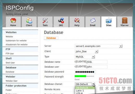Screen dimensions: 135x94
Task: Open the Database charset dropdown
Action: pyautogui.click(x=85, y=84)
